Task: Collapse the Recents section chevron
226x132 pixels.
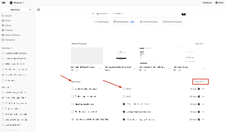Action: coord(10,87)
